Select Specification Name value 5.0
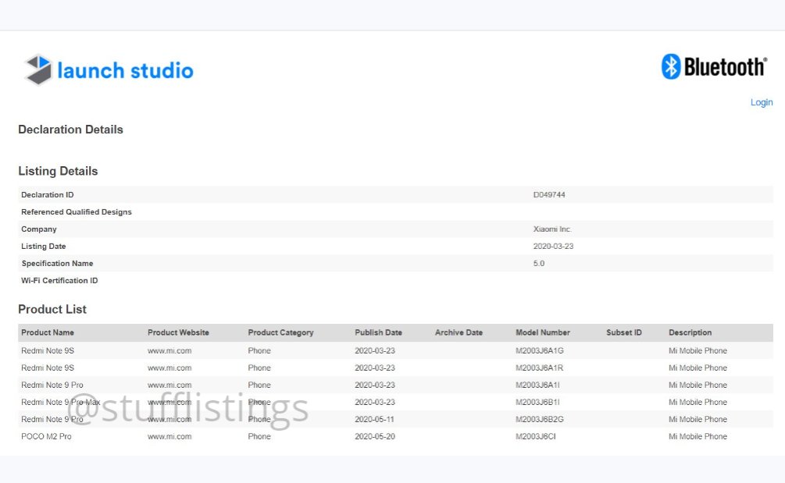 point(539,264)
